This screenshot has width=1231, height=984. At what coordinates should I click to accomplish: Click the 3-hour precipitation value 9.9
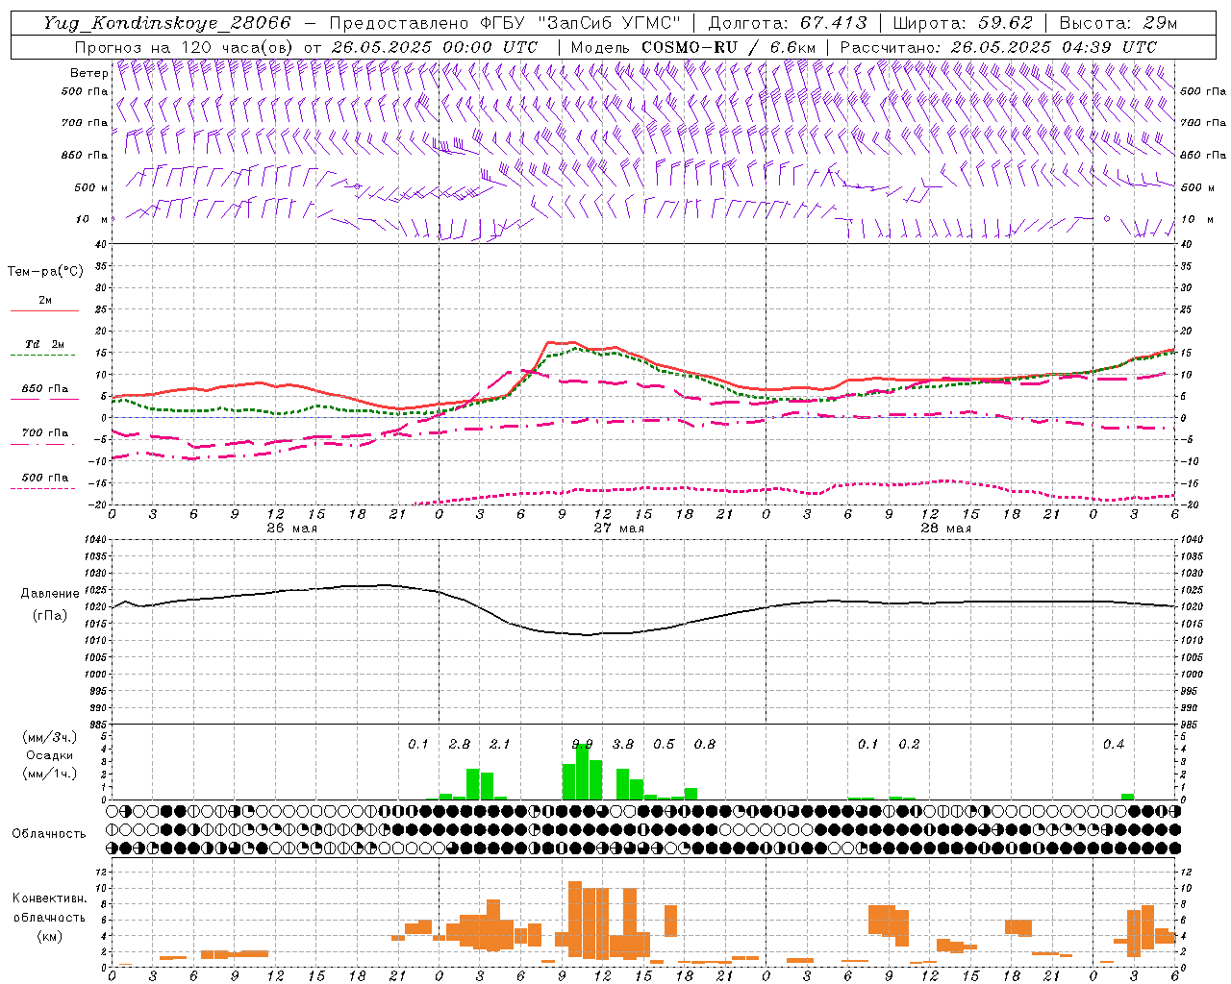coord(582,745)
